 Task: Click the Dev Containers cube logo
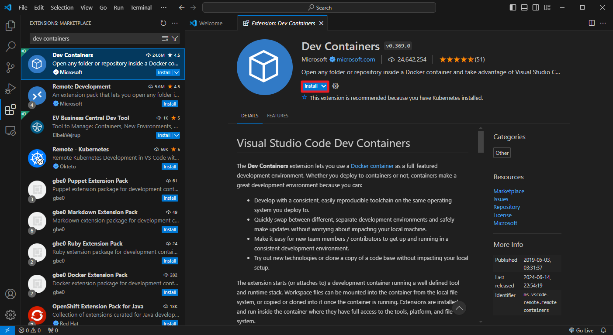pos(265,67)
